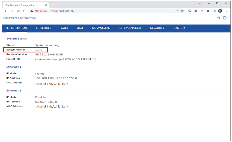232x142 pixels.
Task: Click the subnet mask 255.255.255.0
Action: pyautogui.click(x=67, y=78)
